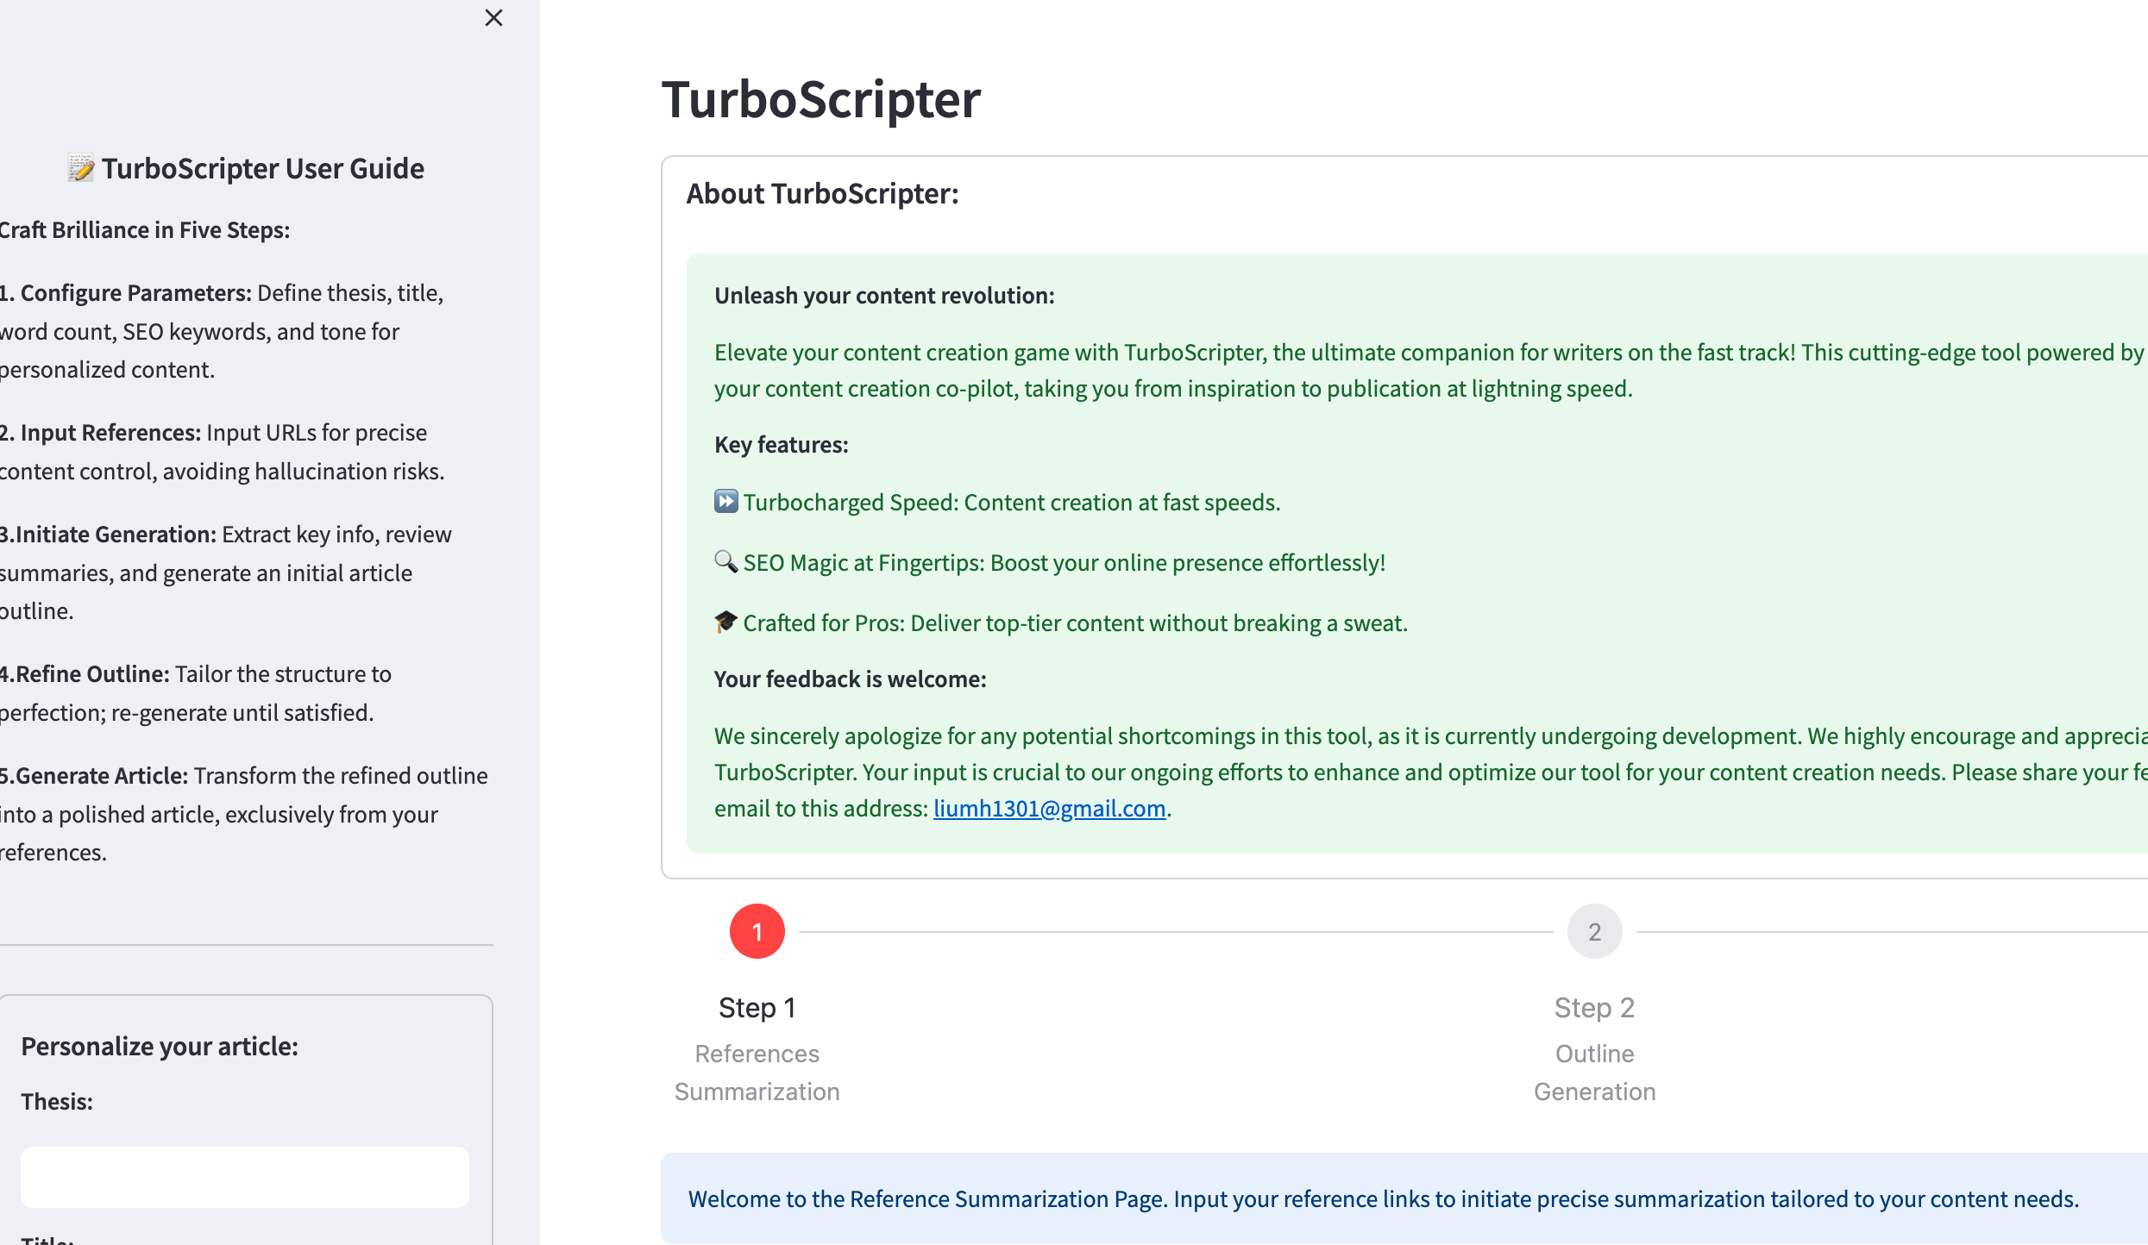
Task: Open the liumh1301@gmail.com email link
Action: (x=1049, y=808)
